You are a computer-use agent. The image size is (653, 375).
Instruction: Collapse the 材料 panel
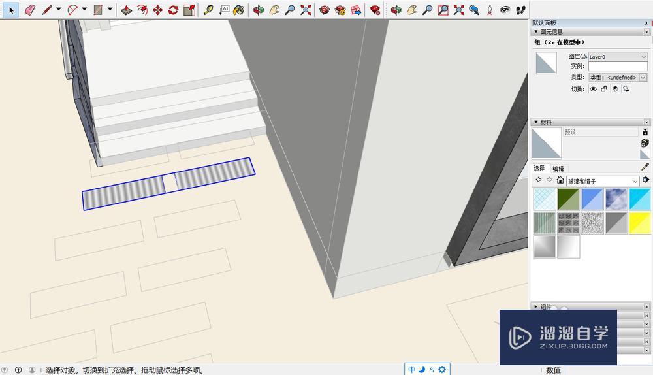[536, 122]
